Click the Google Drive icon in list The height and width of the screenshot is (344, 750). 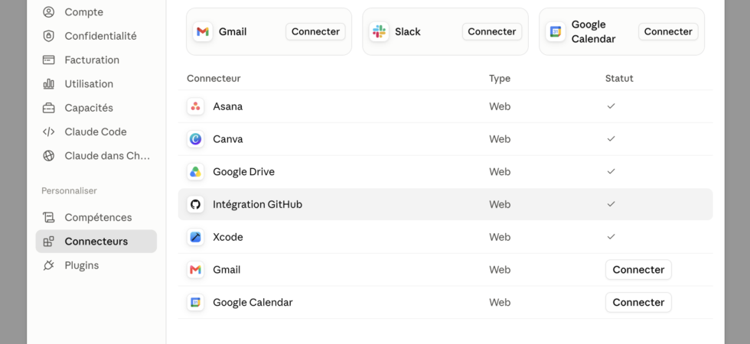(195, 171)
